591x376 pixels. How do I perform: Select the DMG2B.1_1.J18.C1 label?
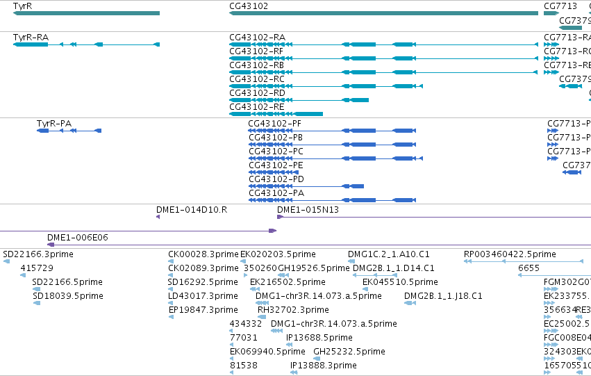[x=443, y=296]
